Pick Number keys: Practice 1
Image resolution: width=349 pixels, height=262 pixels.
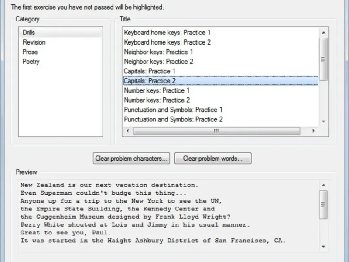(x=157, y=90)
